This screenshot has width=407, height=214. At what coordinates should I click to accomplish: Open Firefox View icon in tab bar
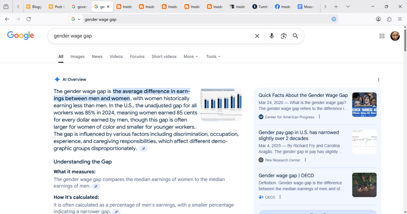coord(6,7)
